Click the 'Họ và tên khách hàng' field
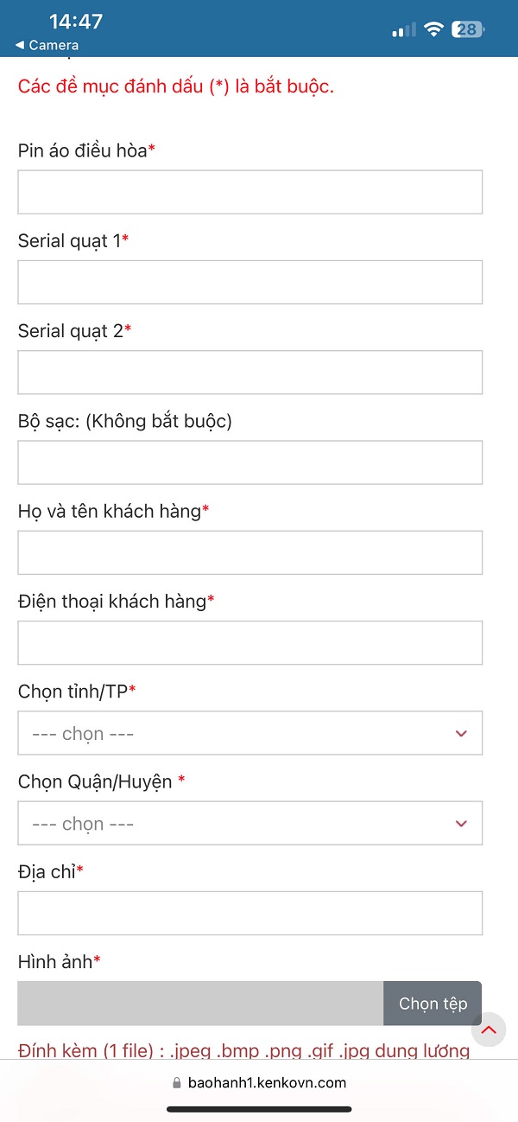 coord(250,552)
